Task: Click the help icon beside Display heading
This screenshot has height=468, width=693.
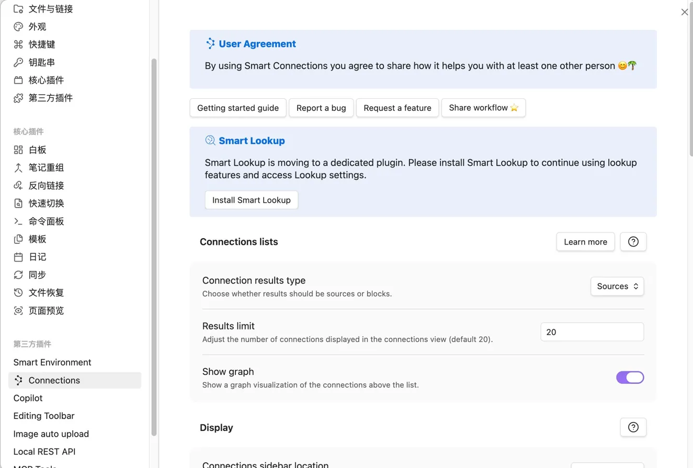Action: (633, 427)
